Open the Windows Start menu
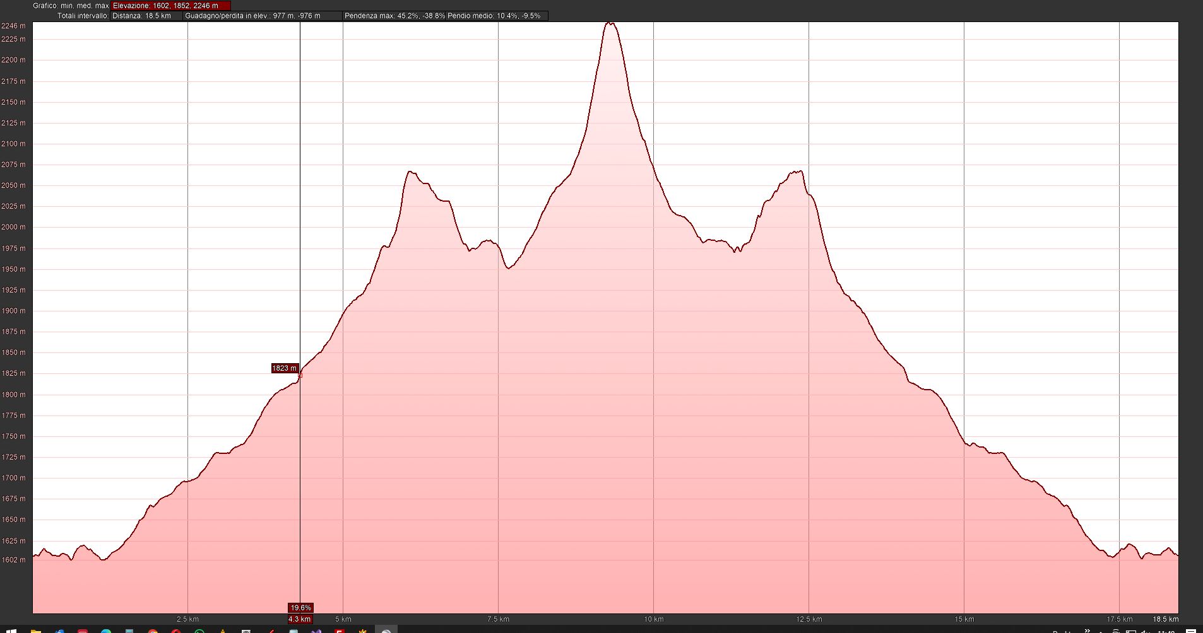This screenshot has width=1203, height=633. point(11,630)
